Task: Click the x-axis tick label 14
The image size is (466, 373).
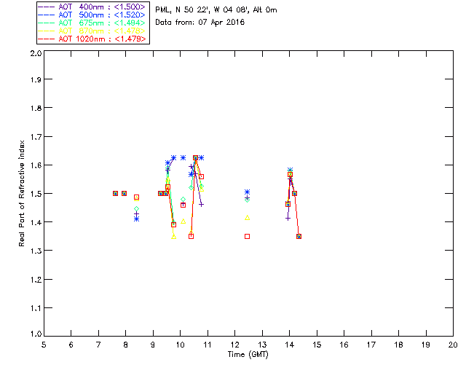Action: (x=290, y=345)
